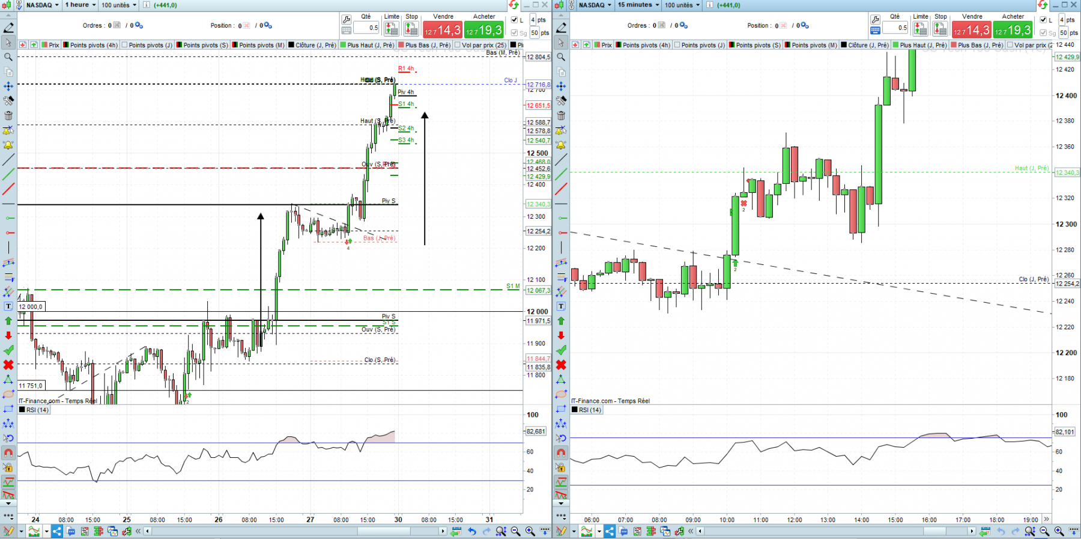Screen dimensions: 1081x539
Task: Click the alert bell icon in left sidebar
Action: pyautogui.click(x=8, y=145)
